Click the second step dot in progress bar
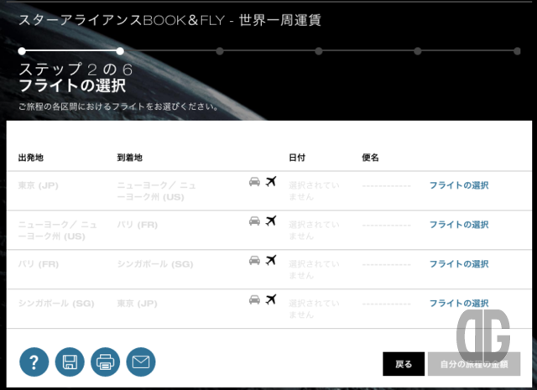 pyautogui.click(x=120, y=51)
